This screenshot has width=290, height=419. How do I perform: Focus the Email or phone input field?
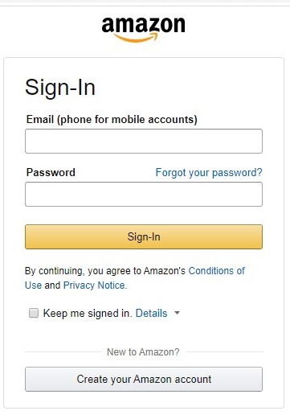click(144, 141)
